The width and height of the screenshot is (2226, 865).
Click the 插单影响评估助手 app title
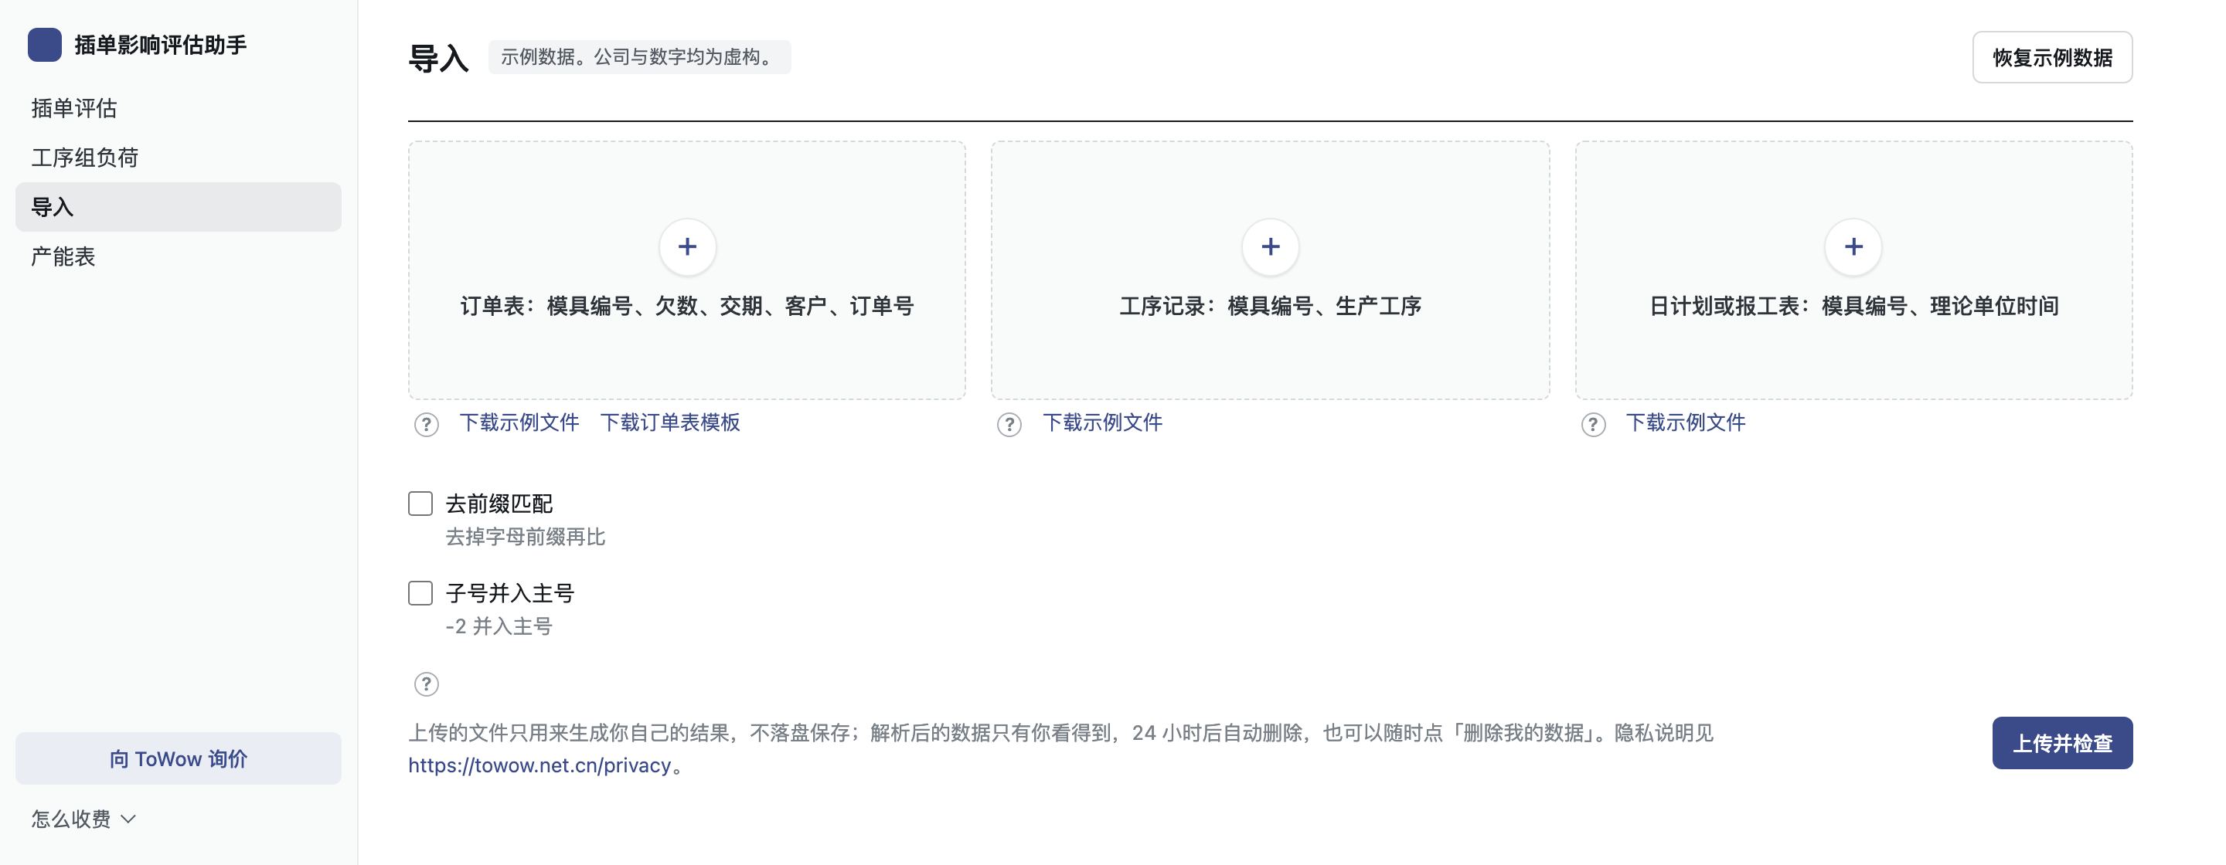click(161, 45)
